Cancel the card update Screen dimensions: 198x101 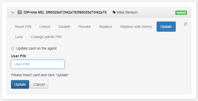(39, 84)
